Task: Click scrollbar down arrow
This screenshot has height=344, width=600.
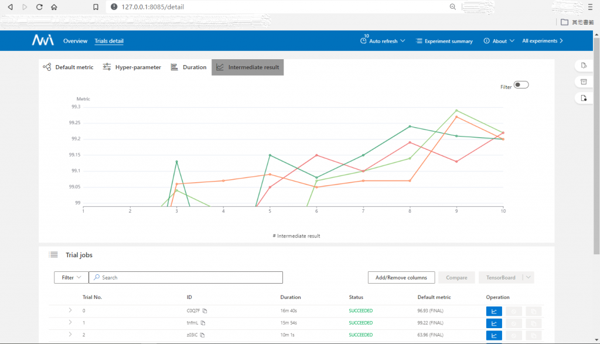Action: (x=596, y=340)
